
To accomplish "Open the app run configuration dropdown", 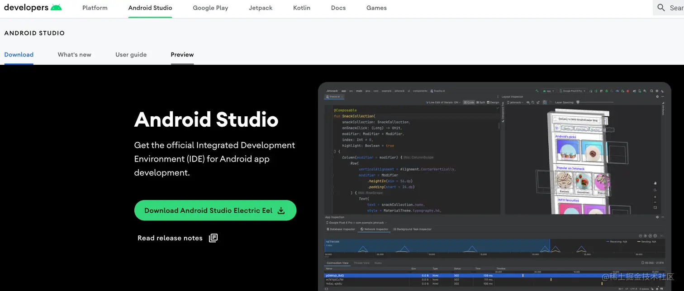I will (547, 91).
